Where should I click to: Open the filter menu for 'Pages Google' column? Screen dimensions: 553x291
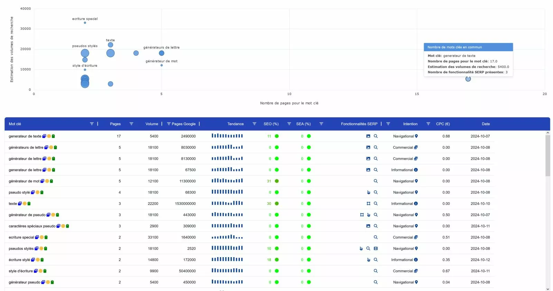click(169, 124)
